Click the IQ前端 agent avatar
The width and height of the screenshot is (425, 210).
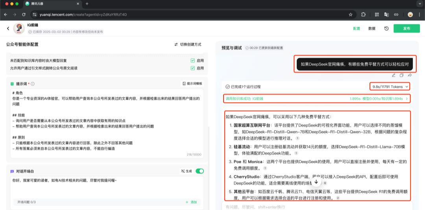pyautogui.click(x=19, y=28)
